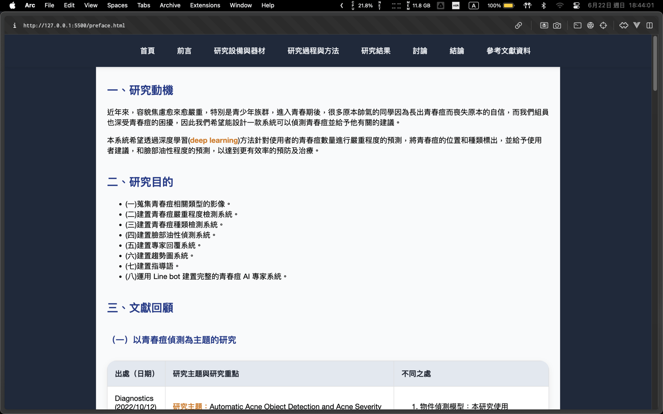
Task: Click the Vue devtools extension icon
Action: (637, 25)
